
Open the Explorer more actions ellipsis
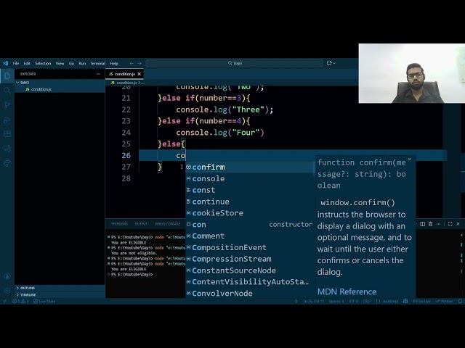coord(98,74)
